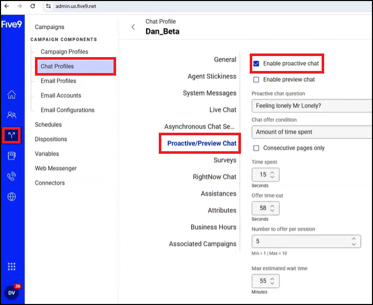Open Email Configurations
The image size is (373, 305).
point(67,110)
